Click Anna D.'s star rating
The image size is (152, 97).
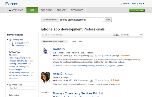(x=115, y=80)
